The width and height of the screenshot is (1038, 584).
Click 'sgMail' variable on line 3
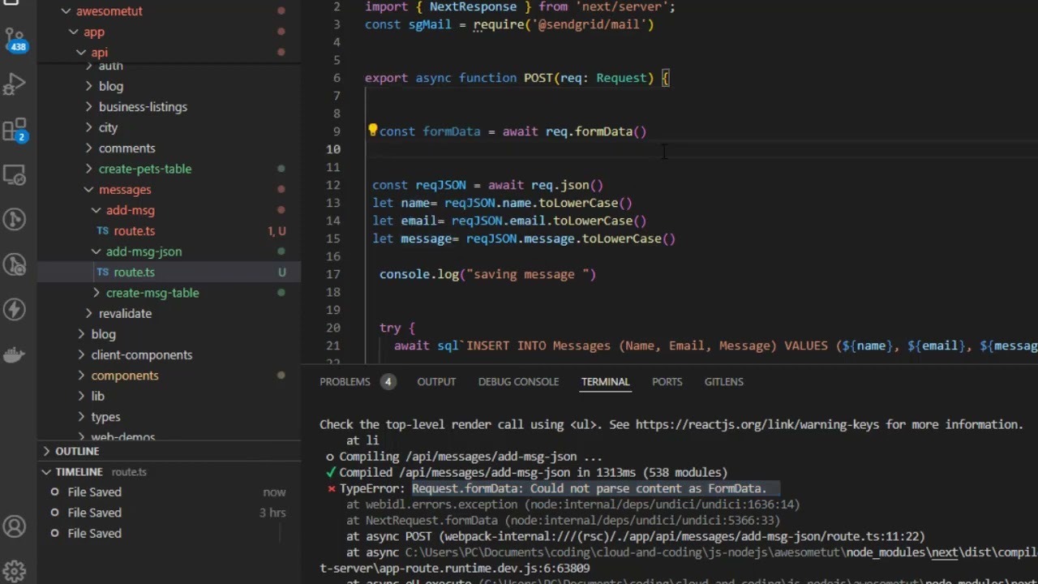click(430, 24)
